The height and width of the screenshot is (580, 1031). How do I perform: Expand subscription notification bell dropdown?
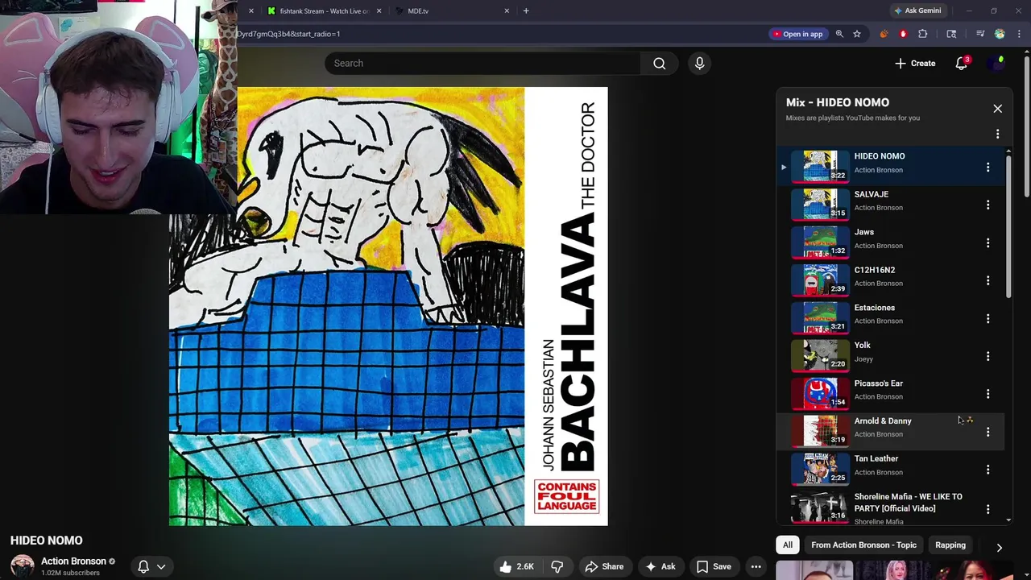(151, 566)
